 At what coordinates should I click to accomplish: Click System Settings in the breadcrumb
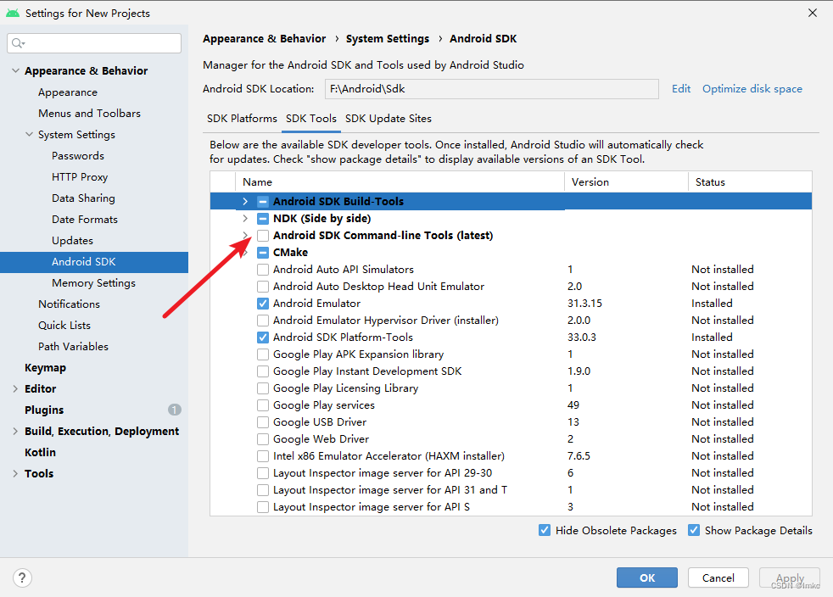[x=388, y=39]
